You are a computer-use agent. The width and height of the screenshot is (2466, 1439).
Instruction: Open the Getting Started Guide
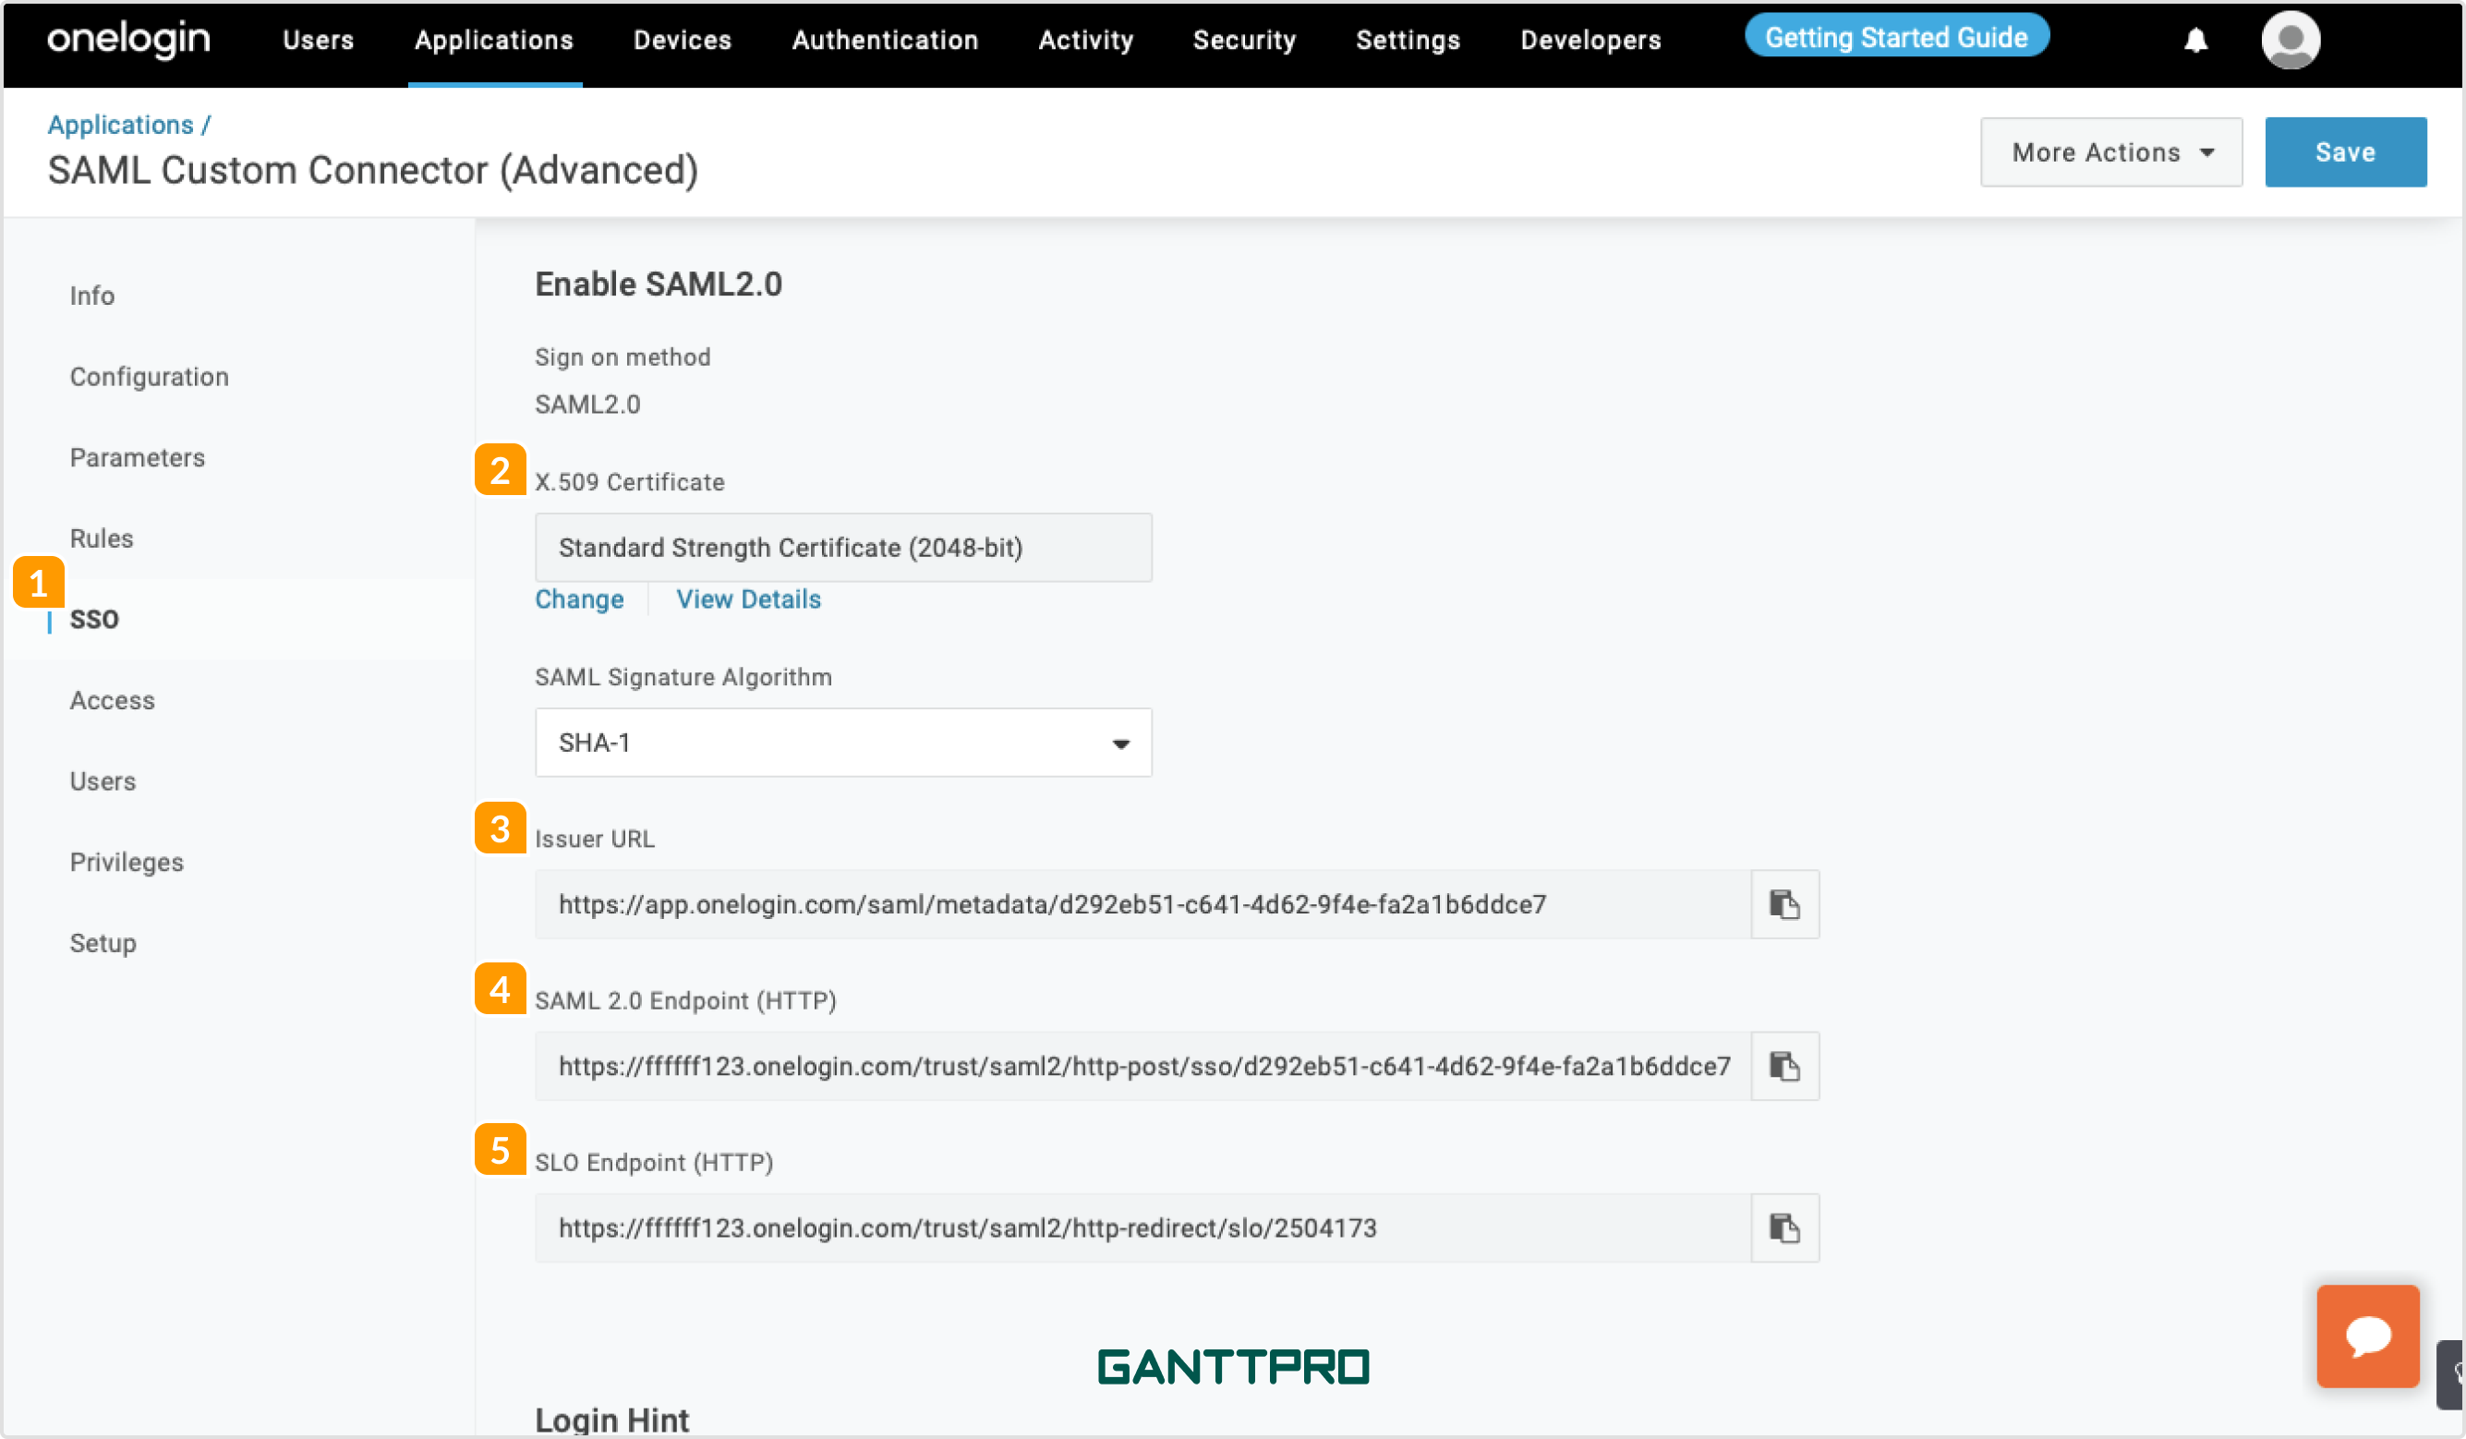click(x=1895, y=37)
